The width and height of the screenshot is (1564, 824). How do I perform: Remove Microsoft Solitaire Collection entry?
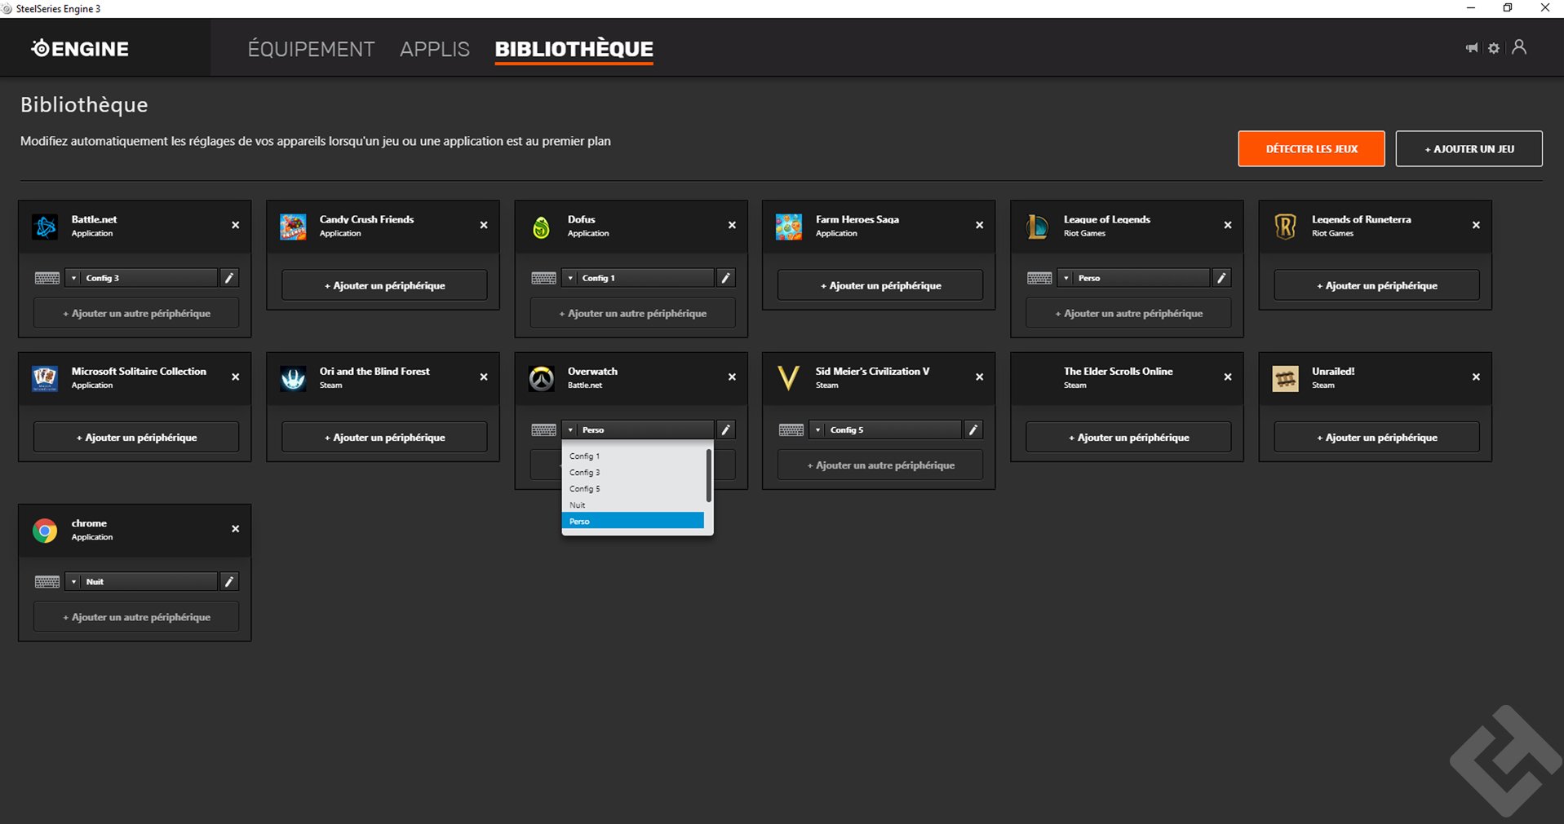(x=236, y=377)
